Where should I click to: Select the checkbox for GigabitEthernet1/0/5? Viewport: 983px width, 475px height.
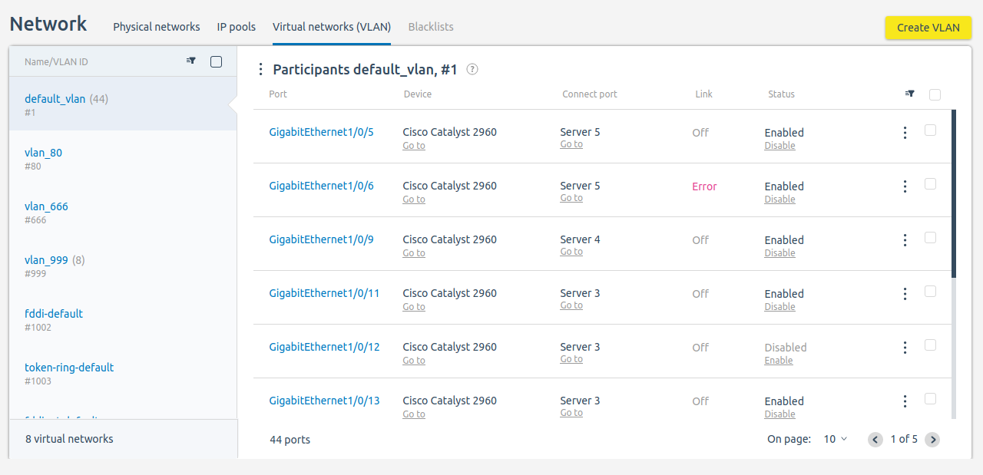tap(930, 130)
